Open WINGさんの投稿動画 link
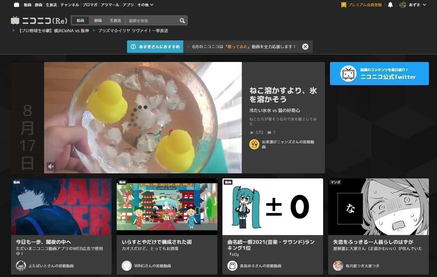This screenshot has height=277, width=437. (x=153, y=266)
